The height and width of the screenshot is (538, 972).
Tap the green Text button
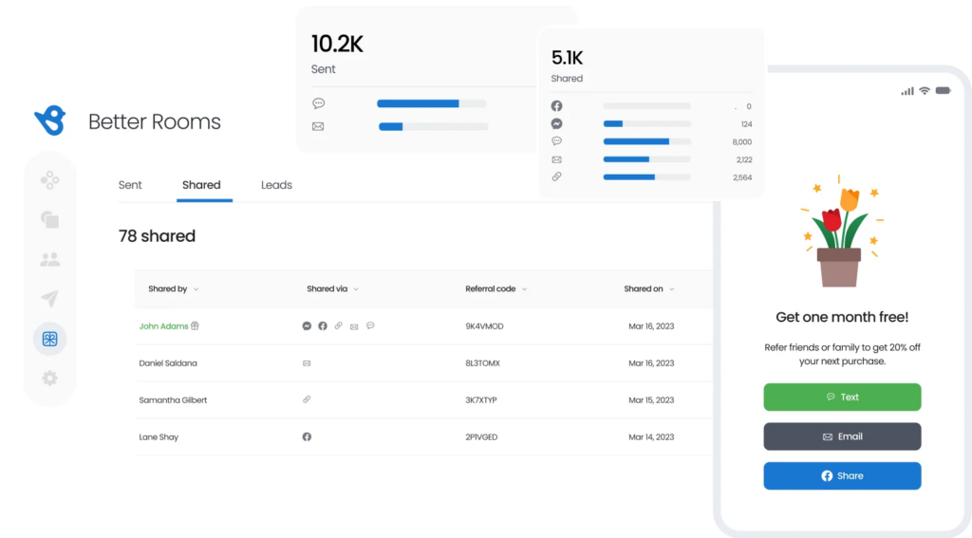pyautogui.click(x=843, y=398)
